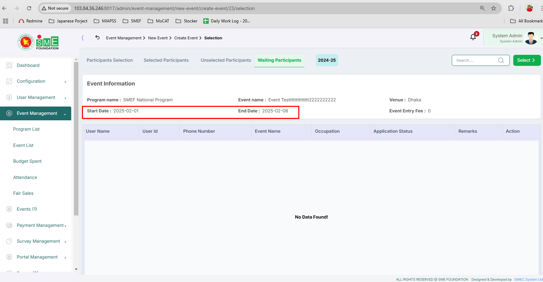Expand the Survey Management menu arrow
Image resolution: width=543 pixels, height=282 pixels.
tap(65, 242)
